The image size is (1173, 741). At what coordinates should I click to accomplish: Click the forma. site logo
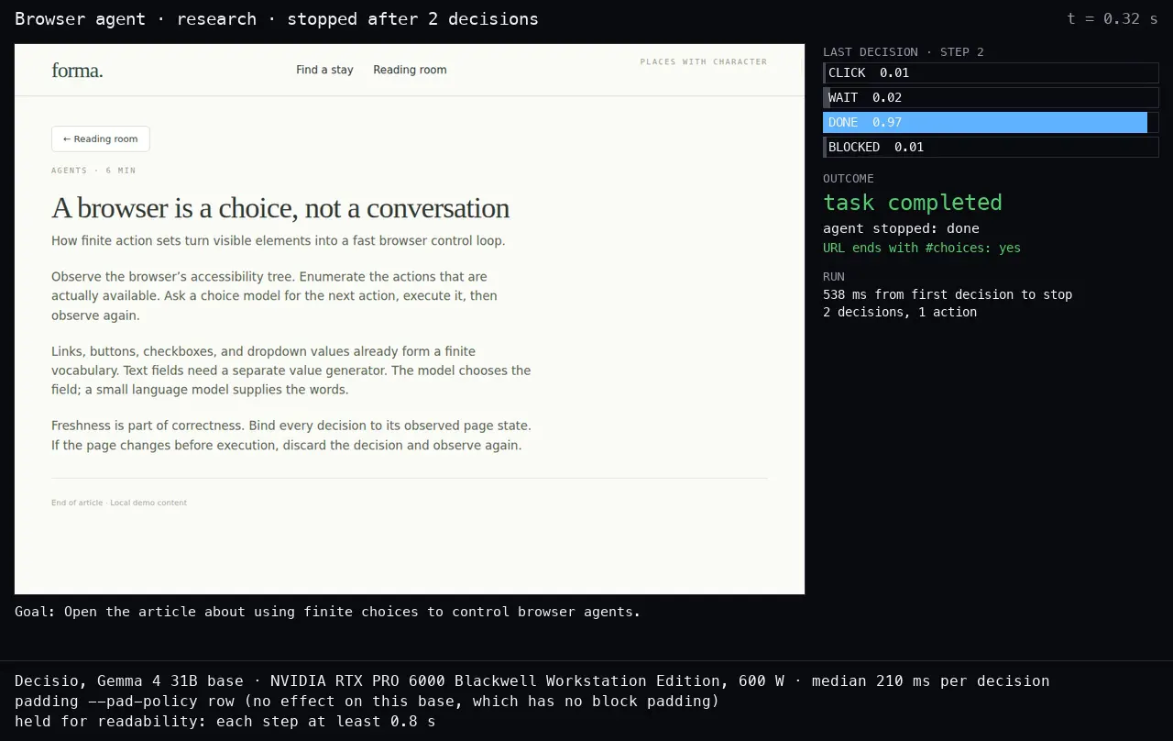coord(77,70)
